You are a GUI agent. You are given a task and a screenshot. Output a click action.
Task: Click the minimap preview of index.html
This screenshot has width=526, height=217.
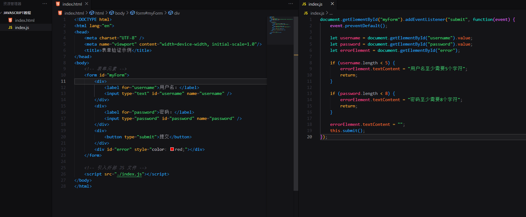tap(280, 30)
